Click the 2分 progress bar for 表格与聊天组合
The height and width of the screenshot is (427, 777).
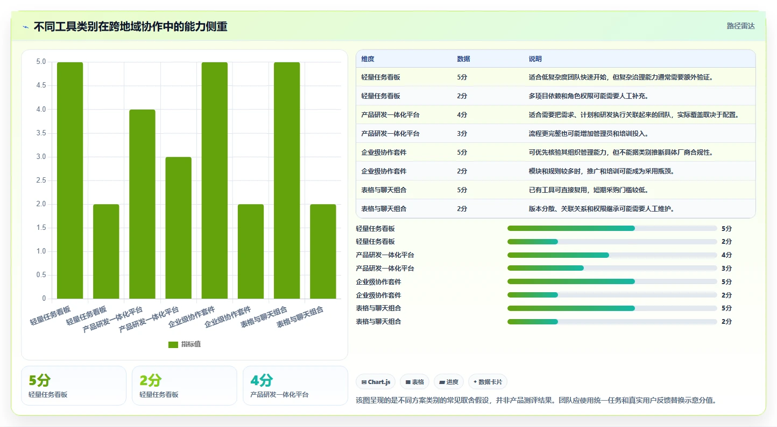click(612, 322)
